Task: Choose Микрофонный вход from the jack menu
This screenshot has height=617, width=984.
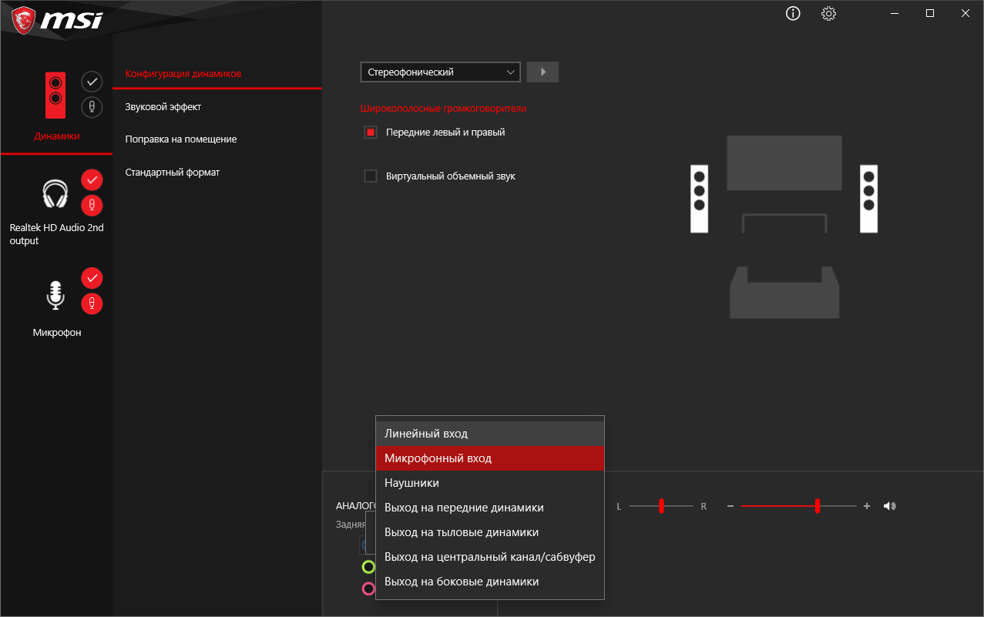Action: point(490,458)
